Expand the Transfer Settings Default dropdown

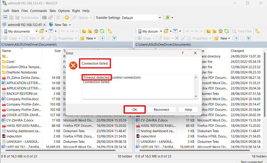[x=160, y=18]
